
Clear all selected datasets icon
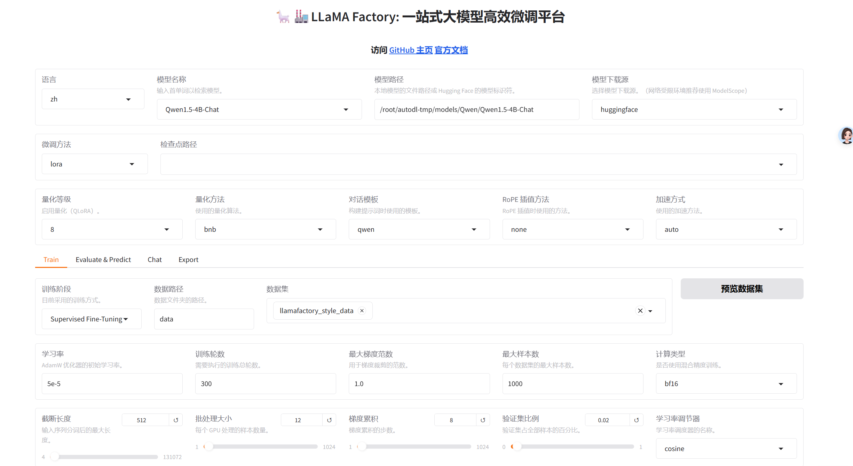640,311
